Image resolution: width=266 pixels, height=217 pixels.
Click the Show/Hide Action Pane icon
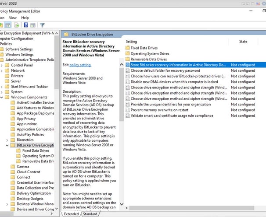point(33,25)
